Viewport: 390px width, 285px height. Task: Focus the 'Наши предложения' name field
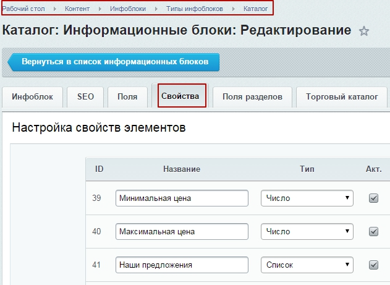(x=182, y=265)
